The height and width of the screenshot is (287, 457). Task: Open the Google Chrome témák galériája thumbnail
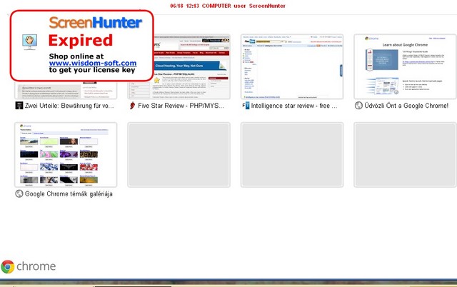click(66, 155)
